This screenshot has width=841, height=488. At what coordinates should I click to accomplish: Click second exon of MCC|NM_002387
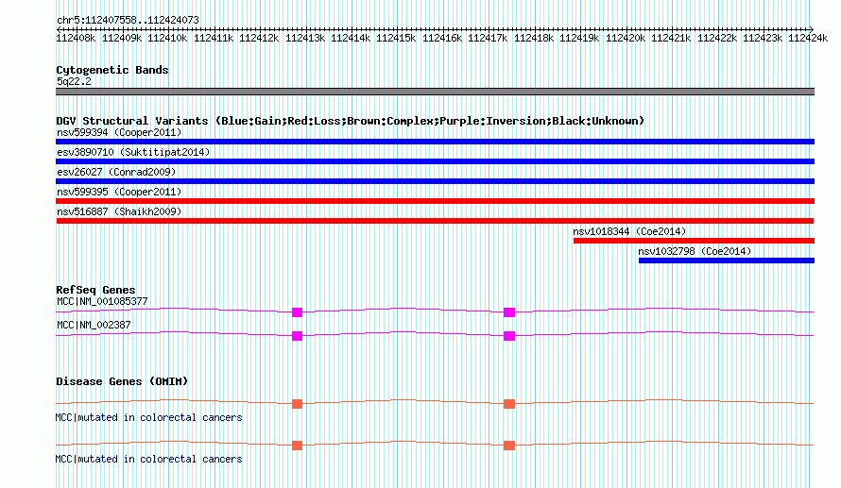click(x=509, y=336)
